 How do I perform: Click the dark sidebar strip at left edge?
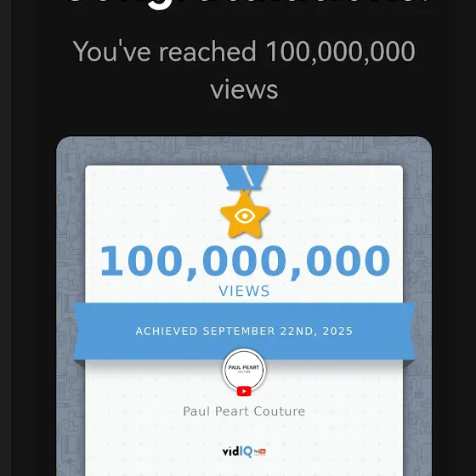6,238
